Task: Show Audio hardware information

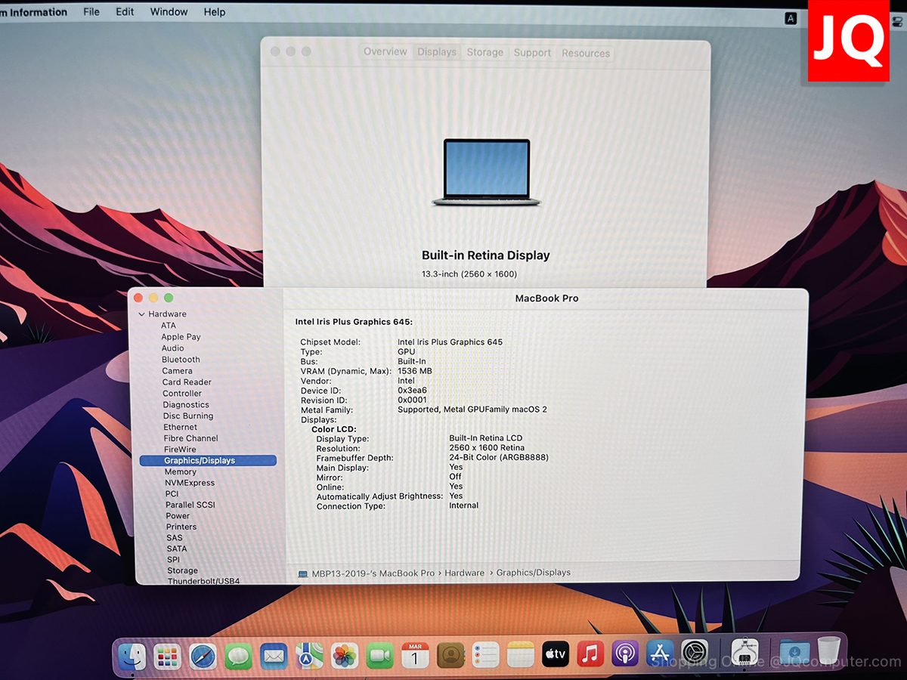Action: pyautogui.click(x=172, y=348)
